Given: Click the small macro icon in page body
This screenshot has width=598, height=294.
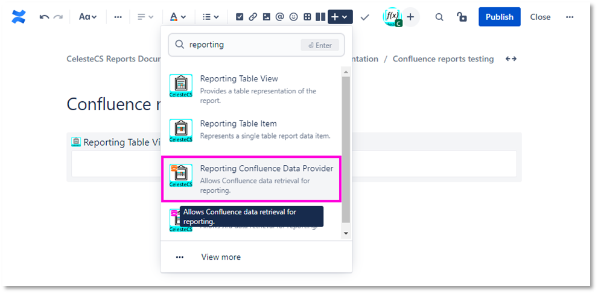Looking at the screenshot, I should [76, 142].
